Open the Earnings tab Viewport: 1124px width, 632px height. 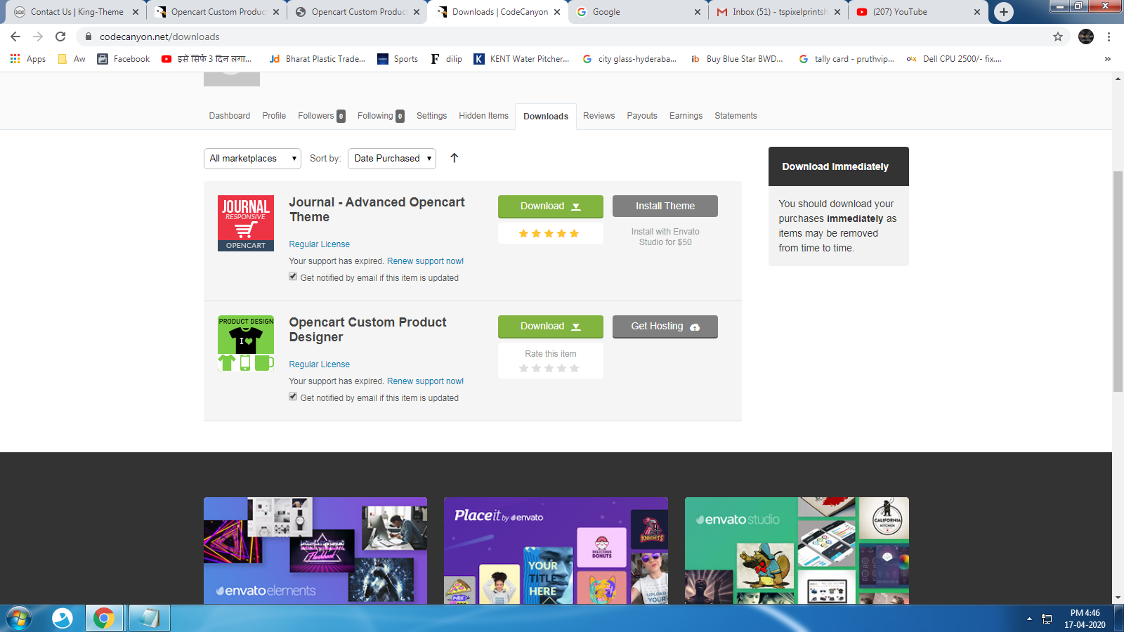point(686,116)
